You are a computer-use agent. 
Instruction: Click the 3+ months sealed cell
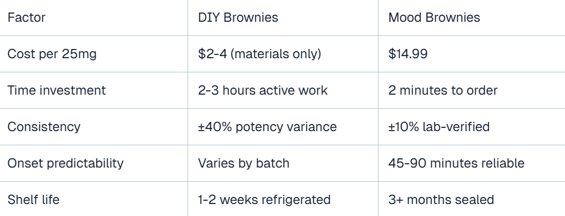click(441, 200)
